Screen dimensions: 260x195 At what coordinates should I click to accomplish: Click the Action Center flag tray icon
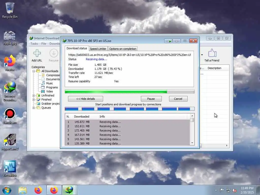(x=222, y=190)
